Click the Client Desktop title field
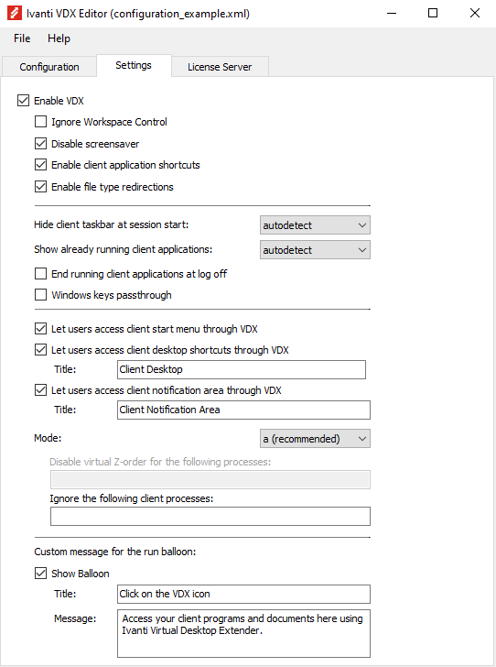Image resolution: width=496 pixels, height=667 pixels. click(x=242, y=369)
